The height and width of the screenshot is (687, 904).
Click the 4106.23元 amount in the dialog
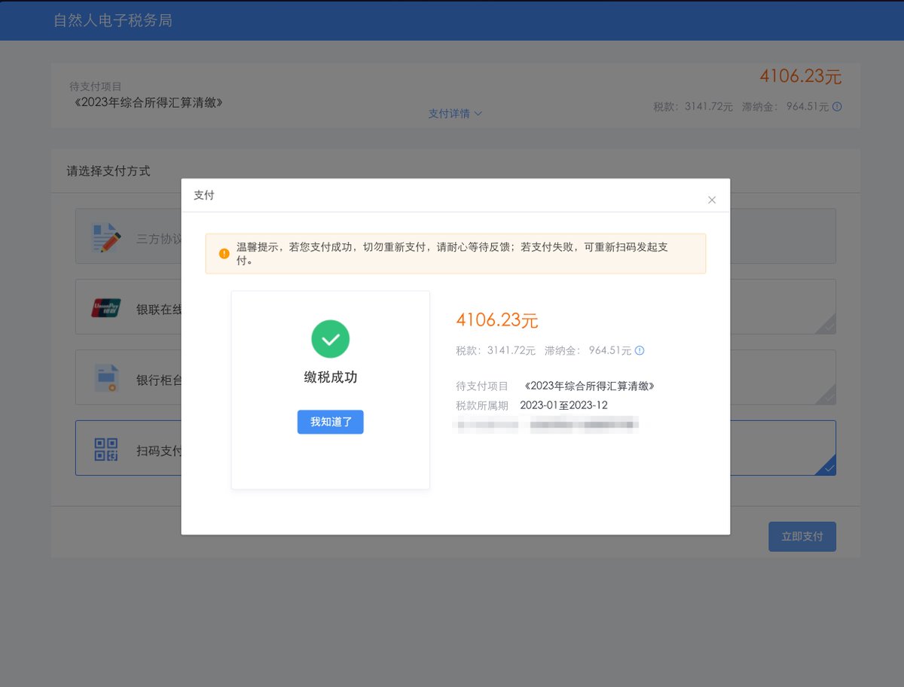(497, 319)
